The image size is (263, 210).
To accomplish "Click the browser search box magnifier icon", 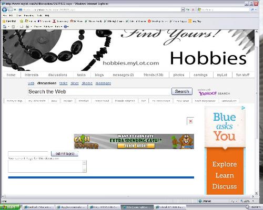I will [x=252, y=9].
